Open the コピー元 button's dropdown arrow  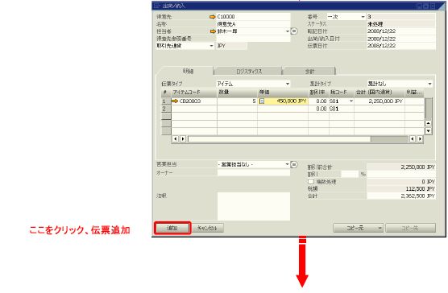380,228
